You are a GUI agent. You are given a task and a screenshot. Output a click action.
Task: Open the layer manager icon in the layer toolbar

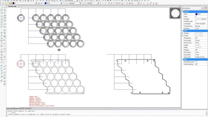(x=3, y=3)
